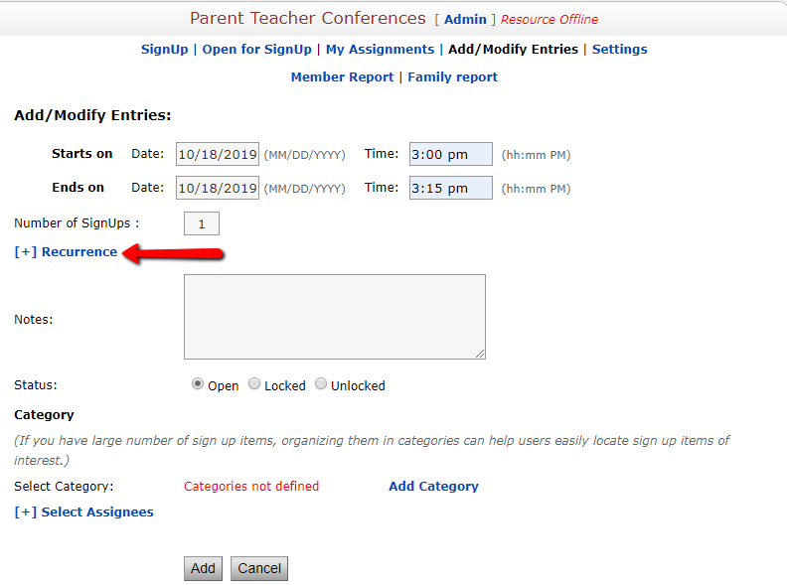Image resolution: width=787 pixels, height=585 pixels.
Task: Click the Add Category link
Action: click(x=433, y=487)
